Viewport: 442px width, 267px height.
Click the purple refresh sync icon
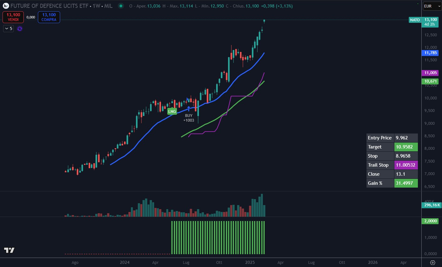(x=20, y=29)
